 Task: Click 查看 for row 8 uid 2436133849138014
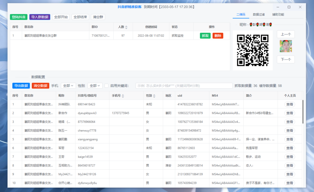(290, 166)
